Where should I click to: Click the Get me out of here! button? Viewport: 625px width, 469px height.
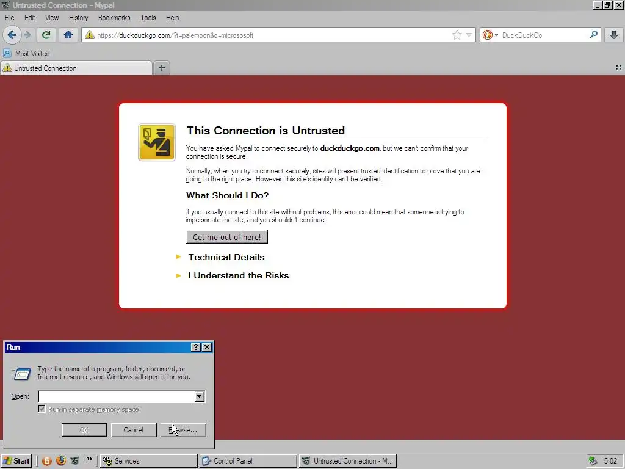point(227,237)
